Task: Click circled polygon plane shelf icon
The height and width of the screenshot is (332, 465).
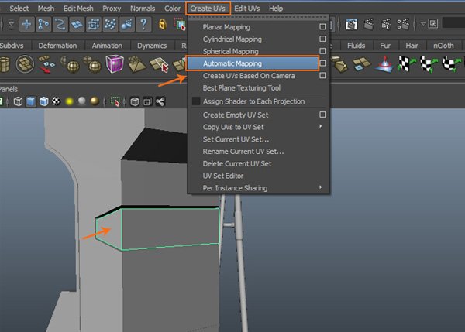Action: [25, 64]
